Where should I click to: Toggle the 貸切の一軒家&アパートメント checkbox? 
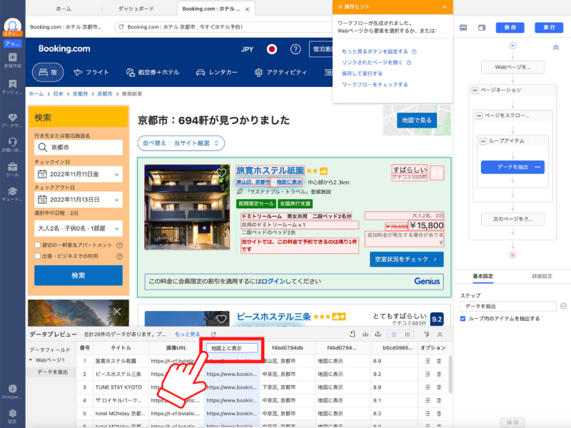(37, 245)
